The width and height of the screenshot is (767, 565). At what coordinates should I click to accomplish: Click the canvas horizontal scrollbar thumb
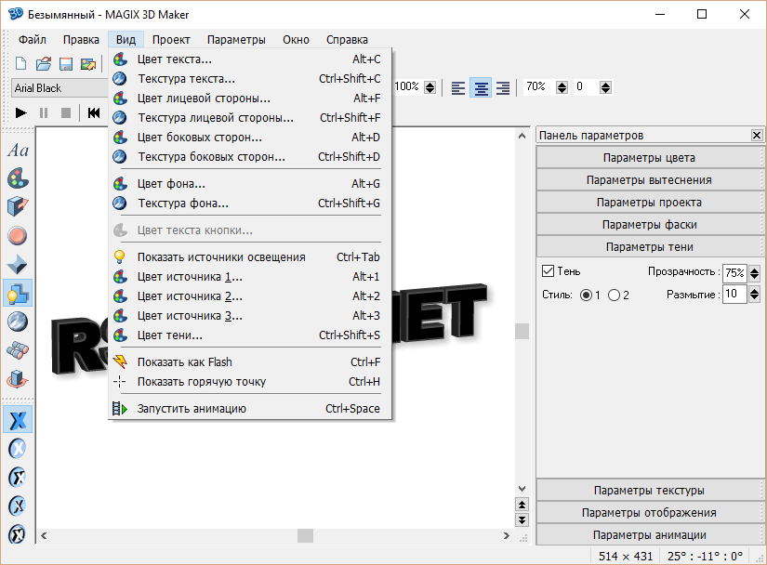pyautogui.click(x=305, y=535)
